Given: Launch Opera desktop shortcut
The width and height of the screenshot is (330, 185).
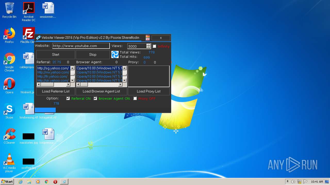Looking at the screenshot, I should pyautogui.click(x=9, y=86).
